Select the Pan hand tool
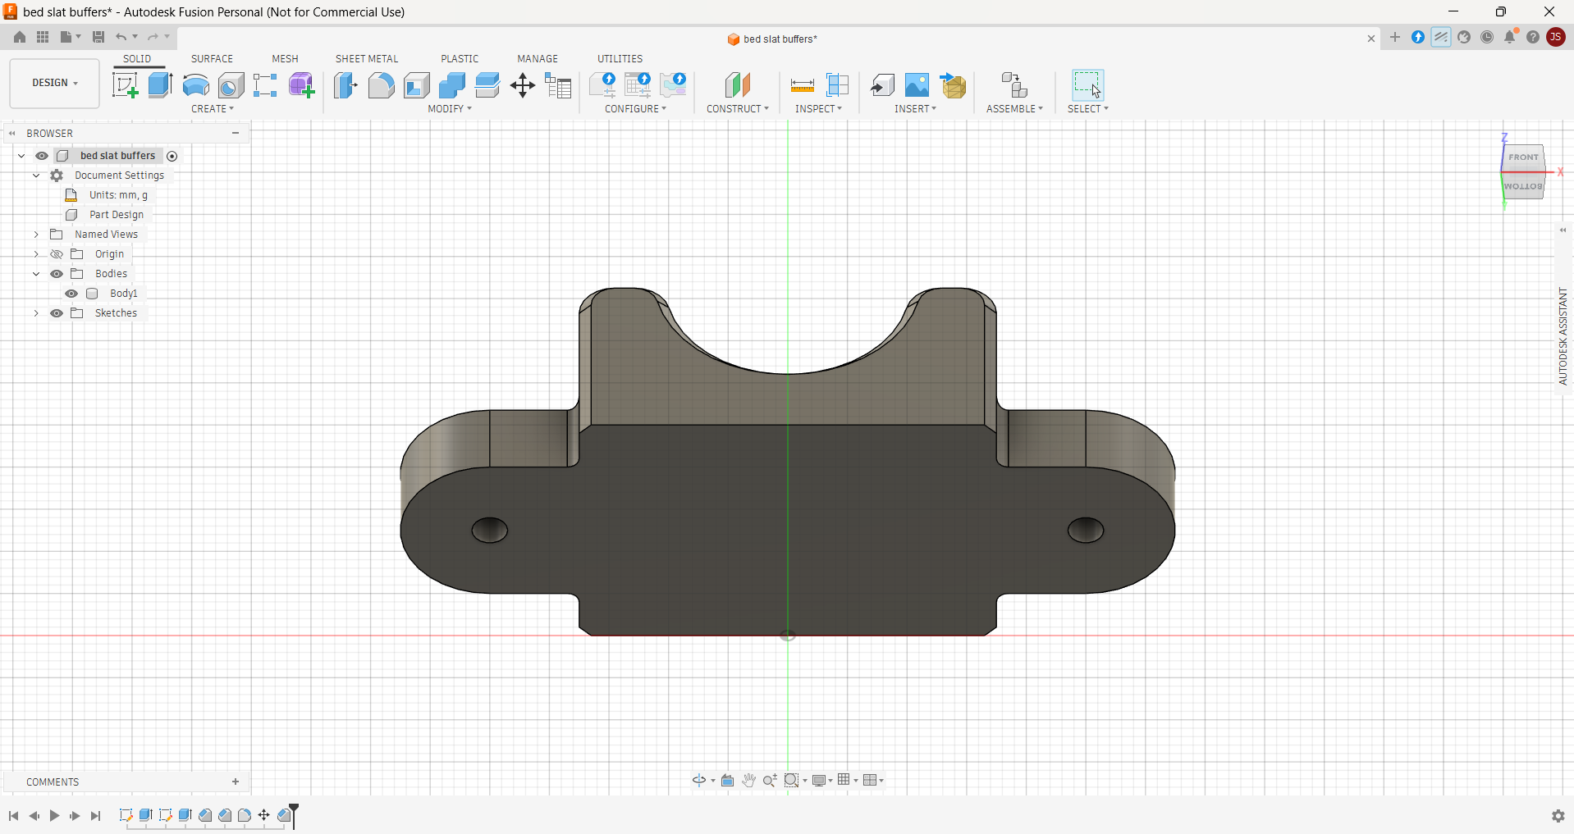This screenshot has height=834, width=1574. pyautogui.click(x=748, y=780)
